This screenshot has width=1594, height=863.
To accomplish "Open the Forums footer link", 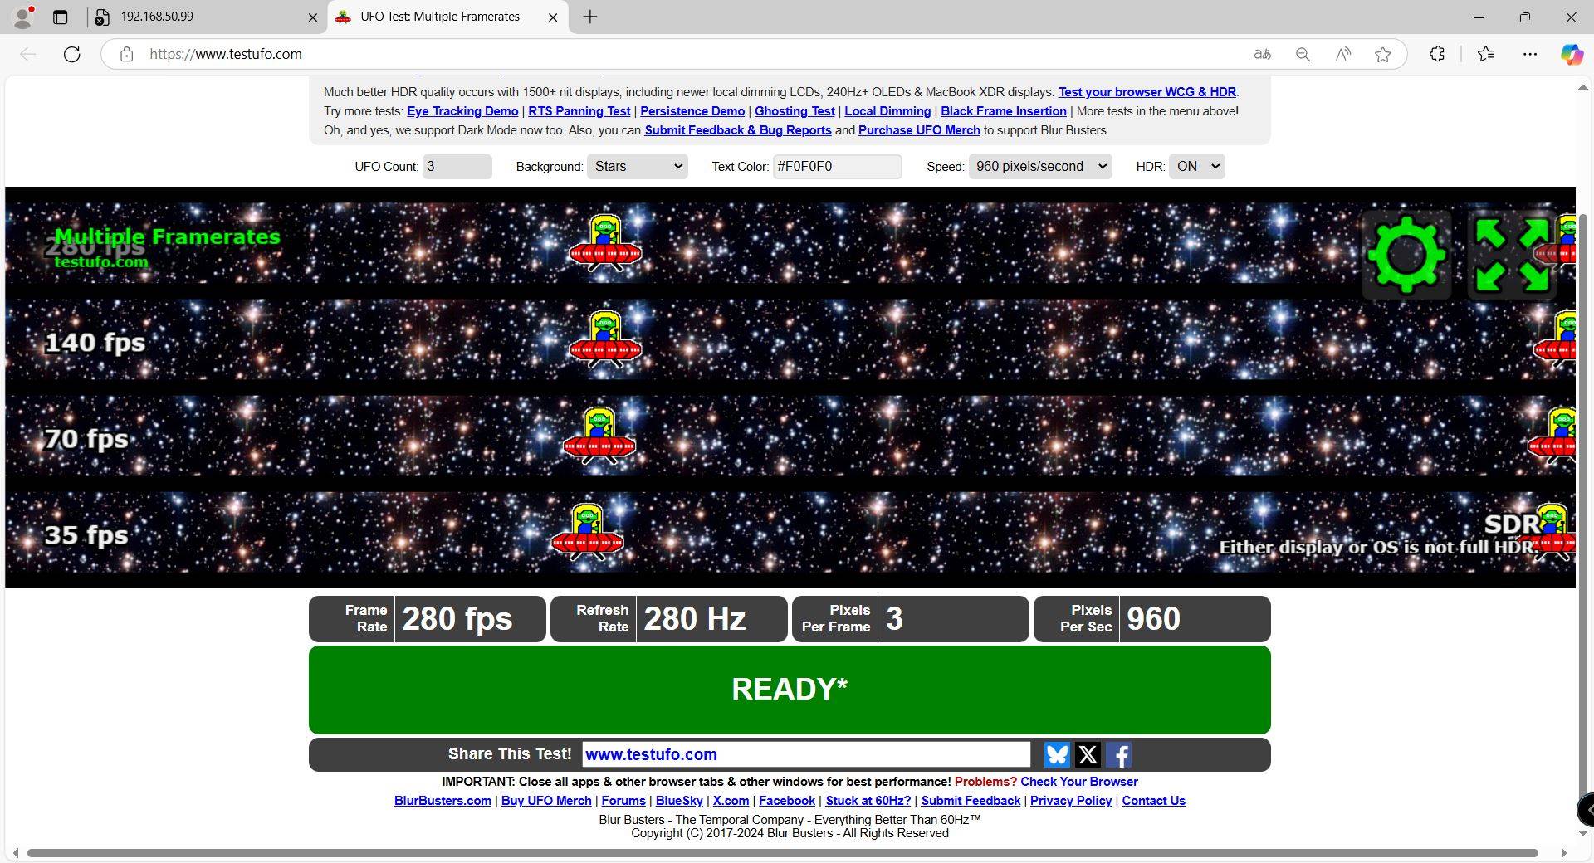I will coord(623,801).
